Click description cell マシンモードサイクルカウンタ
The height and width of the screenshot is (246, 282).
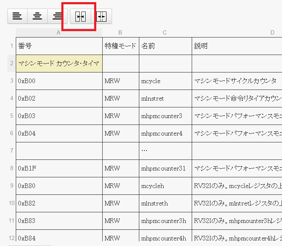tap(237, 81)
